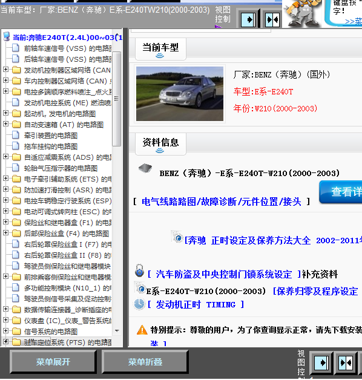Select the 当前车型 tab header
The width and height of the screenshot is (362, 380).
(x=160, y=49)
